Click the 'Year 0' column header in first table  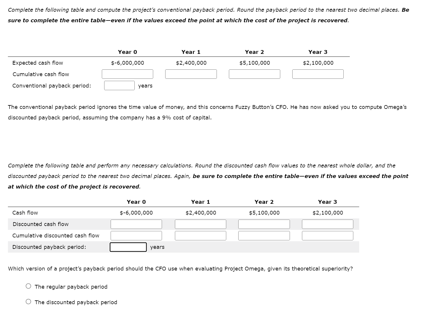click(127, 52)
